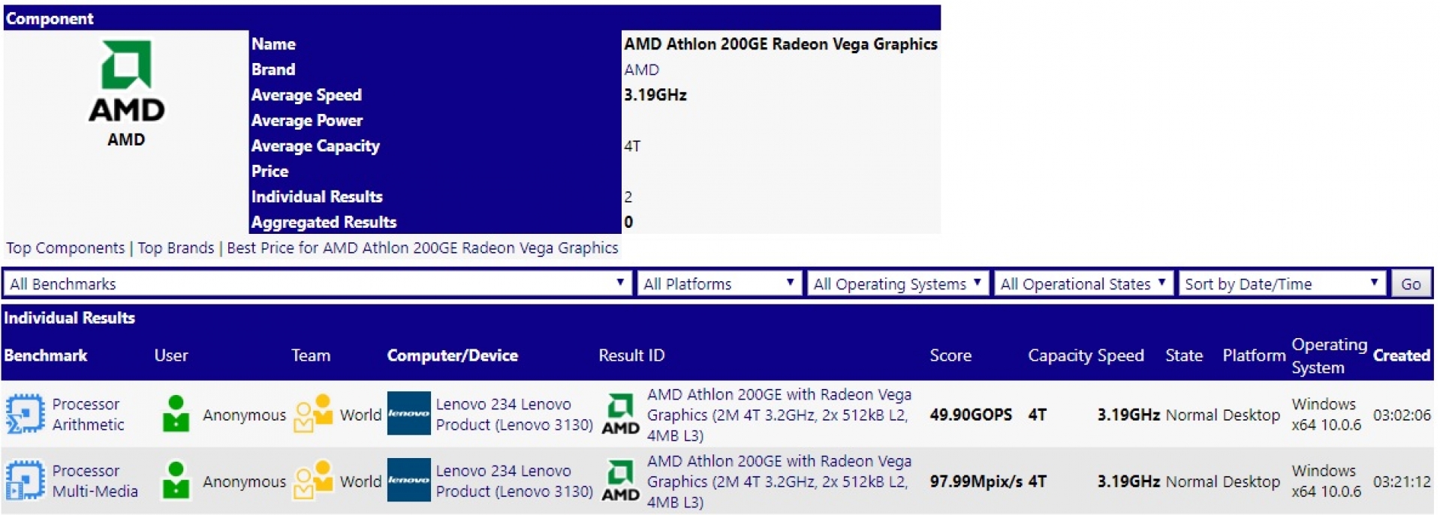
Task: Click the 3.19GHz Average Speed value
Action: 655,95
